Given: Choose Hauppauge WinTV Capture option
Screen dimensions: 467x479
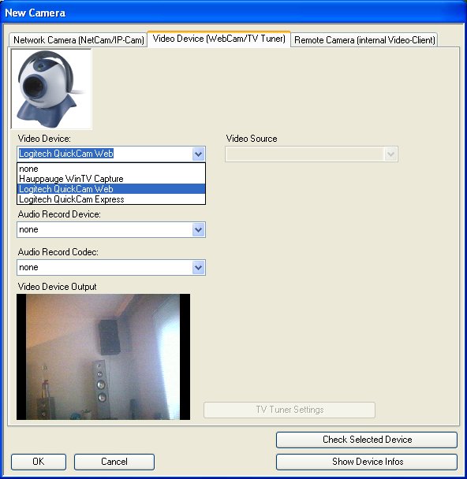Looking at the screenshot, I should (x=111, y=179).
